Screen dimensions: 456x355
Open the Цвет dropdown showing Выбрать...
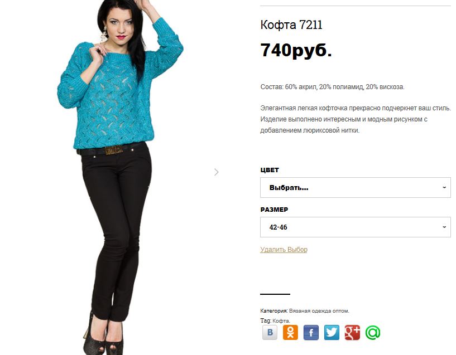tap(356, 187)
